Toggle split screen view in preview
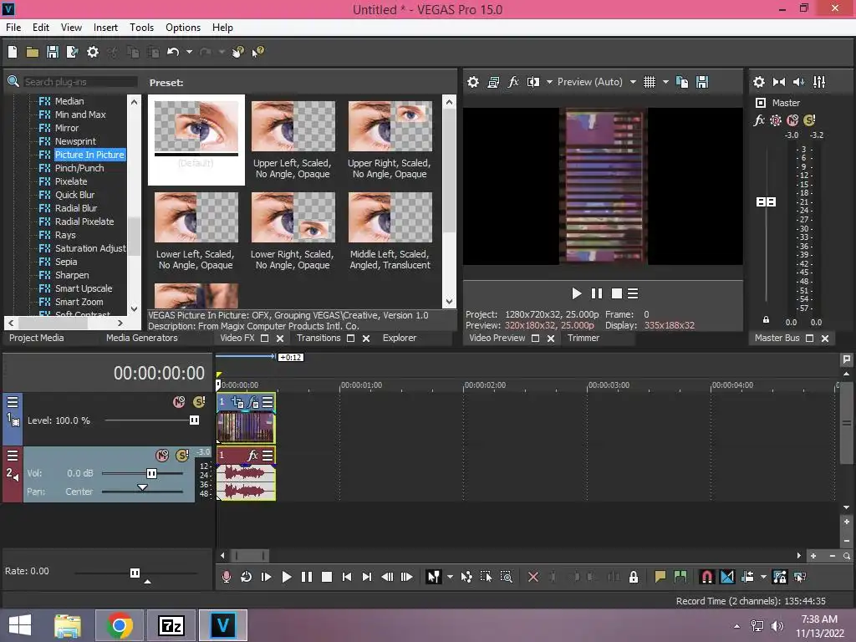This screenshot has width=856, height=642. [x=532, y=82]
